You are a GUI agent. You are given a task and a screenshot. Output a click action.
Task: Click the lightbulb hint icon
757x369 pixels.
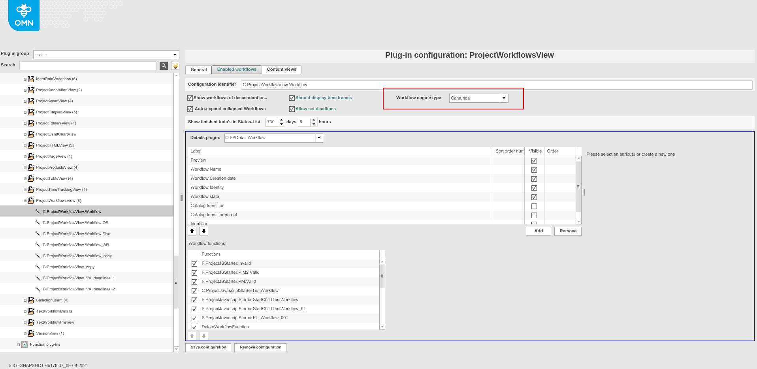pyautogui.click(x=175, y=66)
